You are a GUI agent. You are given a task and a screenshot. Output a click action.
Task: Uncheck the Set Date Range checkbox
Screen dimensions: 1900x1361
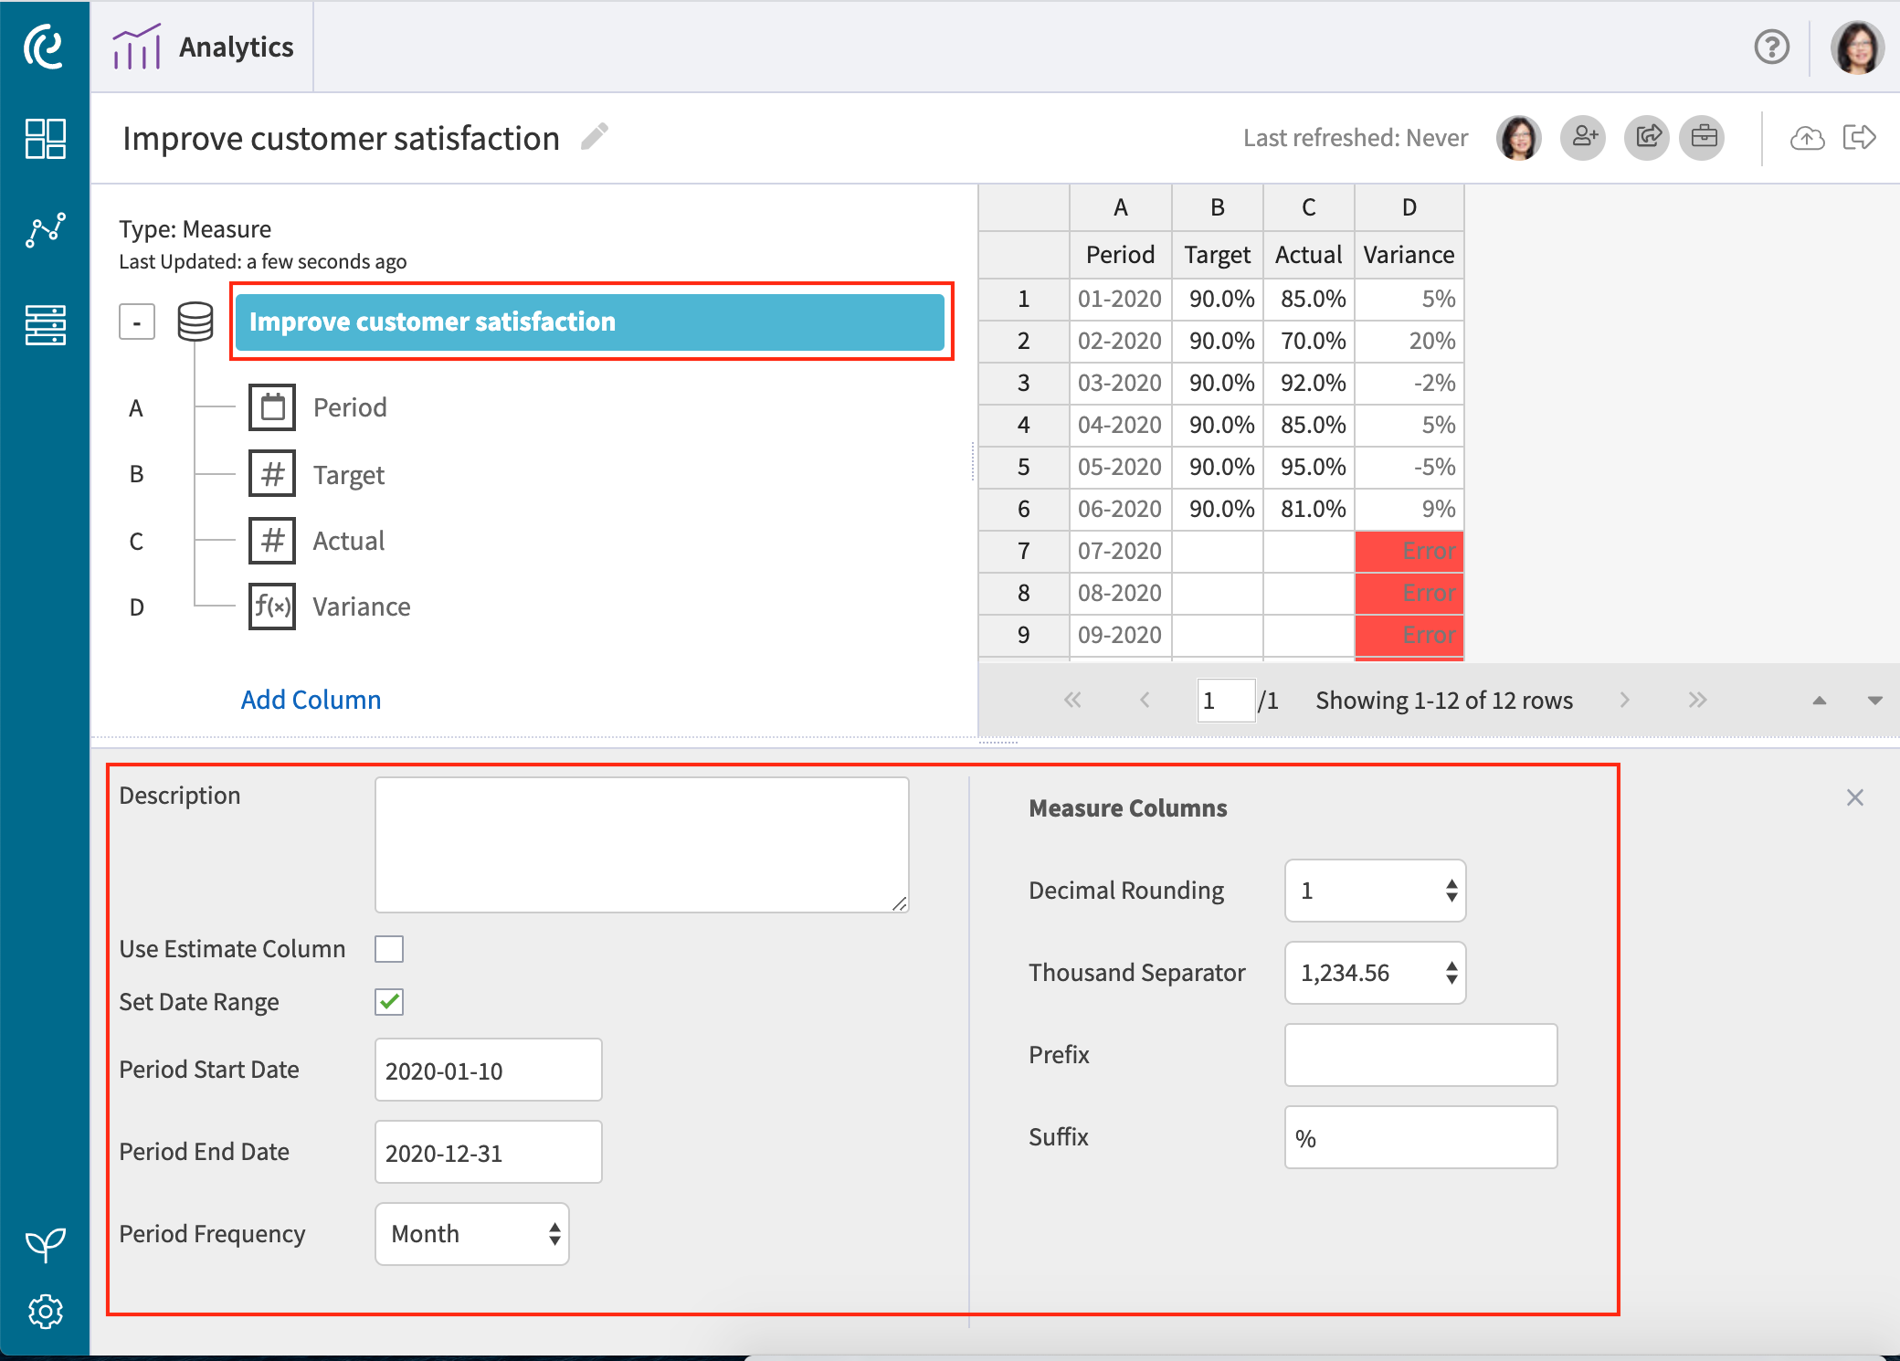point(388,1001)
